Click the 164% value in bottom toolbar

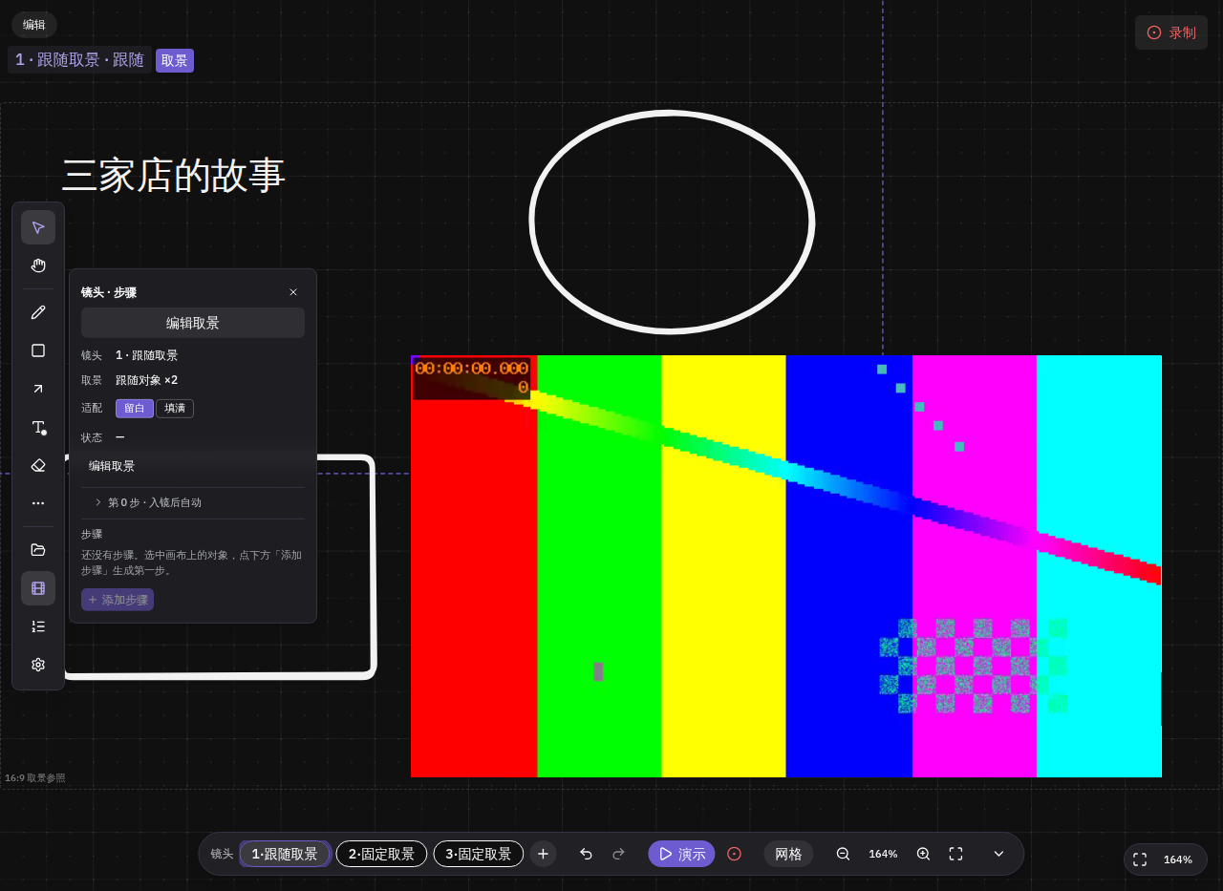coord(883,854)
